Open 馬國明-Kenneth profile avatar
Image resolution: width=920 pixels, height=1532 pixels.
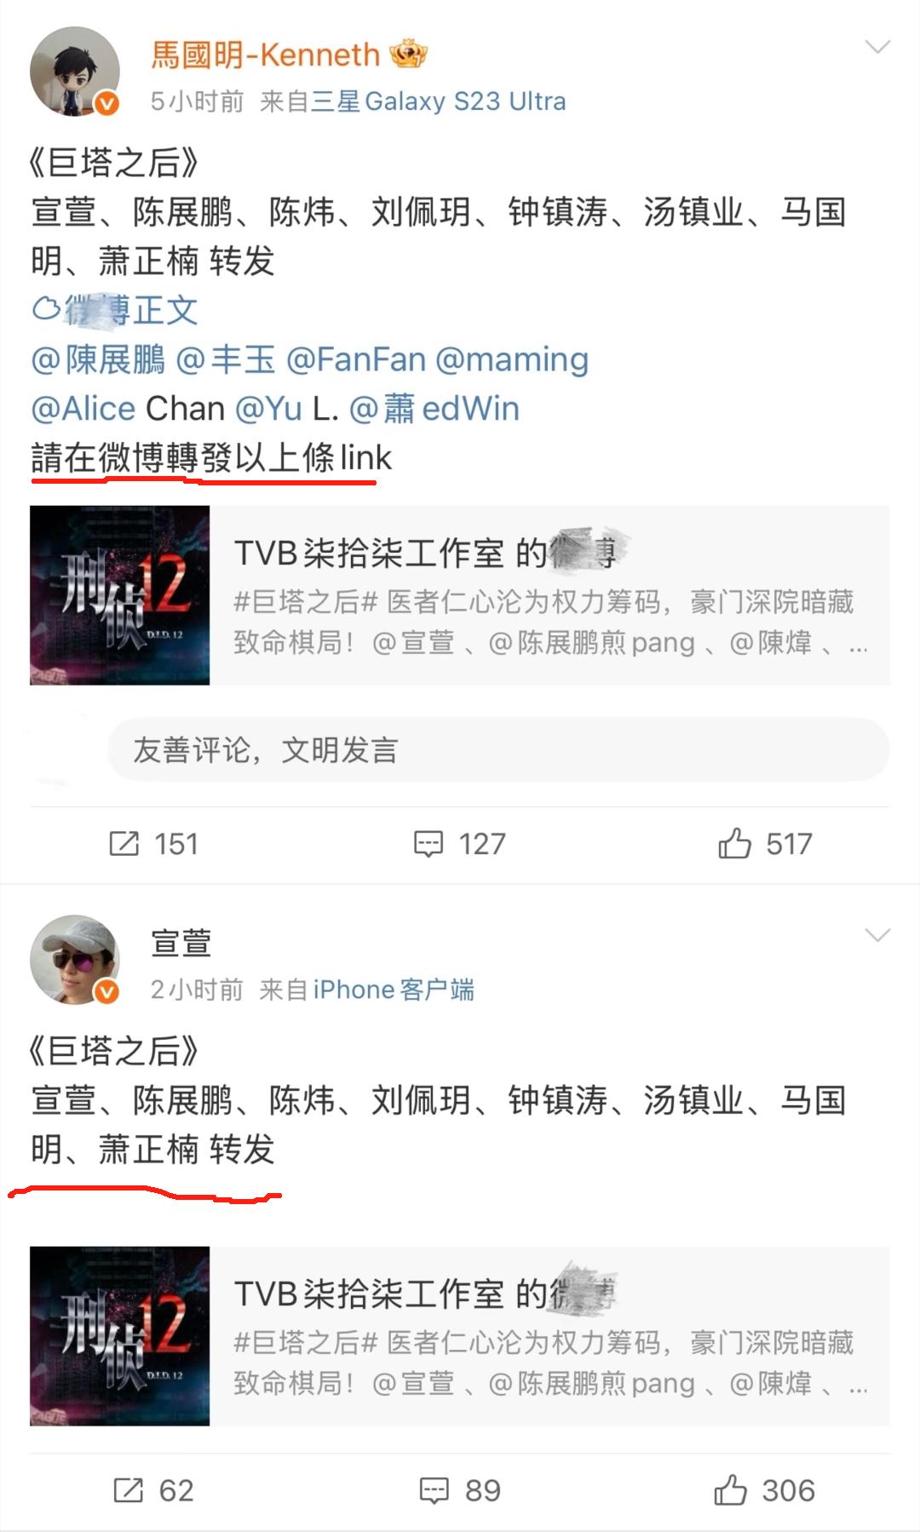coord(75,72)
